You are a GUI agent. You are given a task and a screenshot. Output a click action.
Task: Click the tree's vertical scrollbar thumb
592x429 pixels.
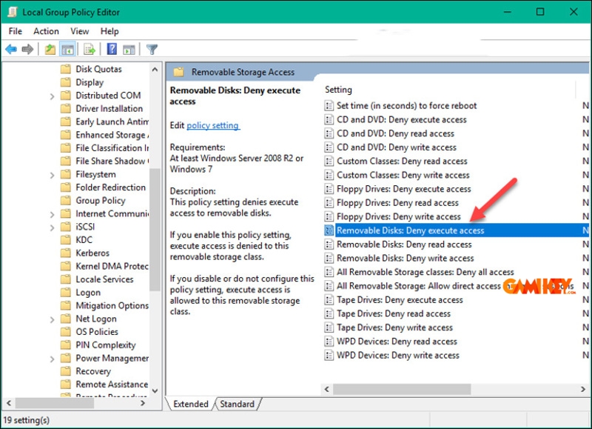tap(155, 230)
